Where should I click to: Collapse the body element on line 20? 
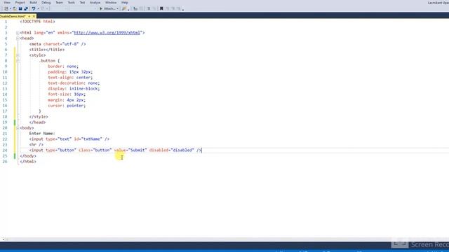click(18, 128)
